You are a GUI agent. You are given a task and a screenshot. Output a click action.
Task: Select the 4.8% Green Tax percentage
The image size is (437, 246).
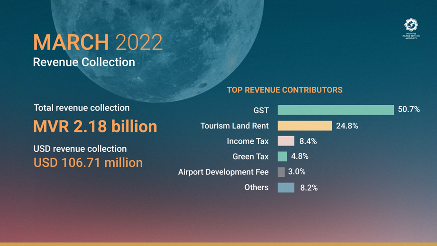click(300, 156)
